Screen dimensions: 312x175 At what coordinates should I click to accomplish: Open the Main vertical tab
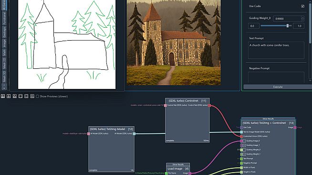pos(4,53)
